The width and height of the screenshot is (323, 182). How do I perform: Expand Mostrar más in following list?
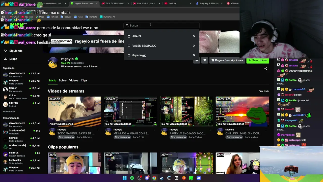tap(9, 111)
